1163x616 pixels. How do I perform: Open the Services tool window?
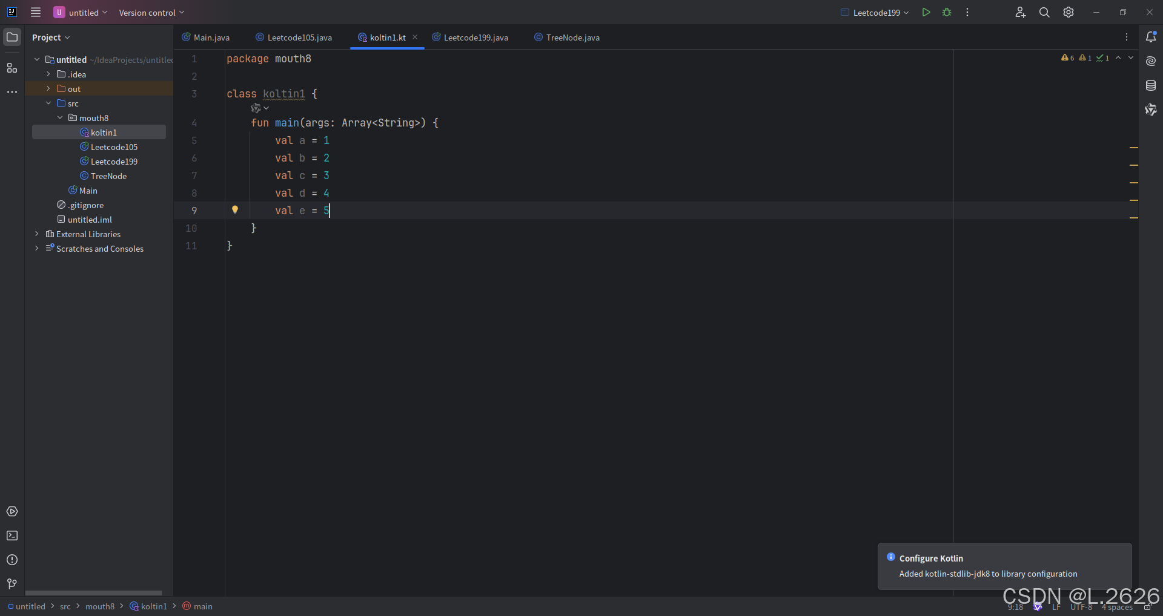(x=12, y=511)
